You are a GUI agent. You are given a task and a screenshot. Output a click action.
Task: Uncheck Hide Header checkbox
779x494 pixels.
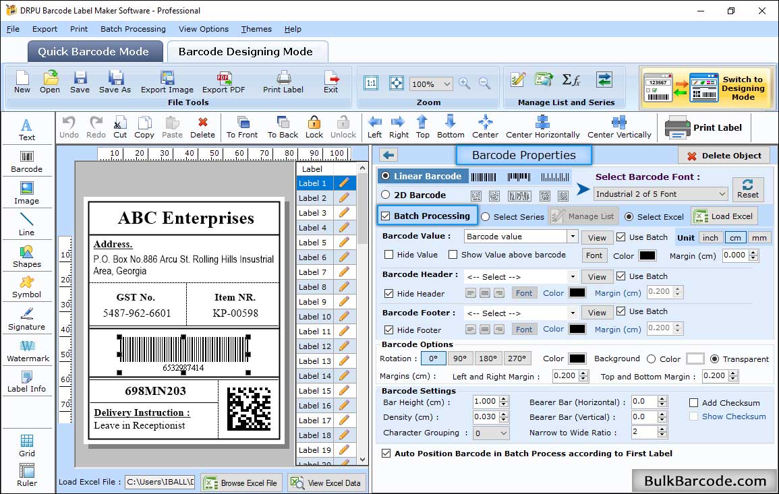pyautogui.click(x=389, y=293)
